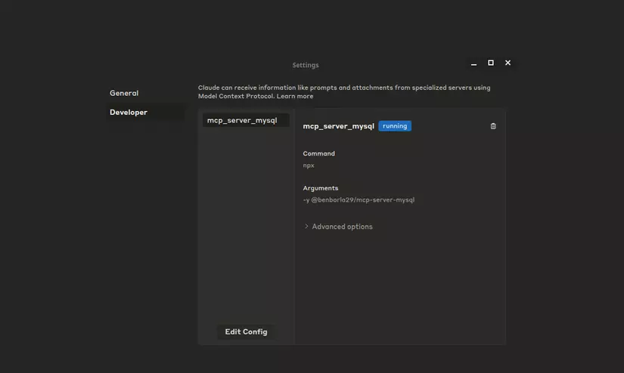This screenshot has height=373, width=624.
Task: Click the npx command value
Action: pos(309,165)
